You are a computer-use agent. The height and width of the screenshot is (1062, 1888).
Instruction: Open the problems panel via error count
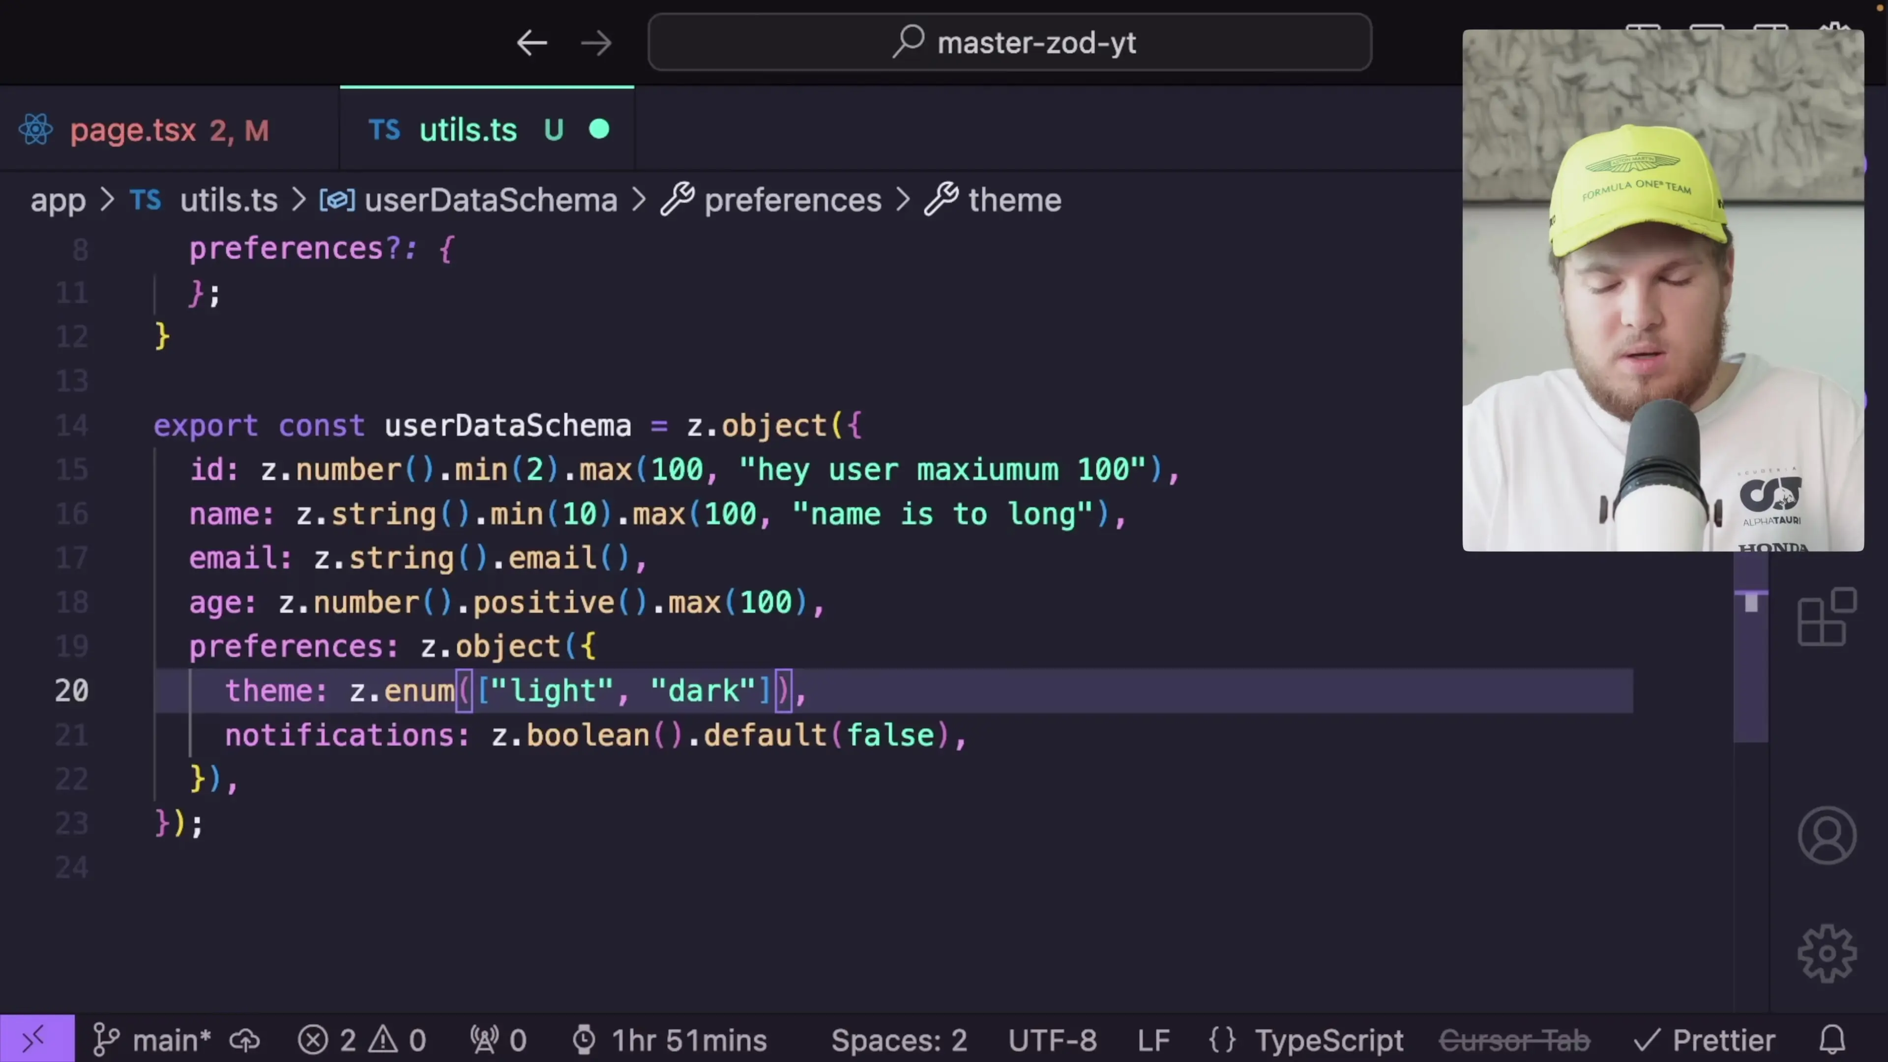[x=327, y=1040]
